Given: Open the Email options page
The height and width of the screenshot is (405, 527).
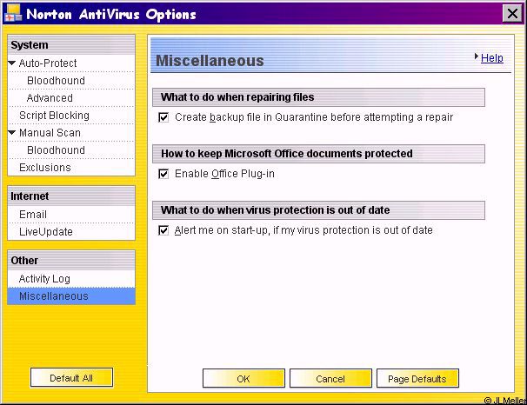Looking at the screenshot, I should [x=33, y=215].
